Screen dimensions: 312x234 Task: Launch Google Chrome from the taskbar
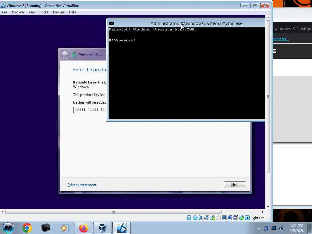[27, 228]
